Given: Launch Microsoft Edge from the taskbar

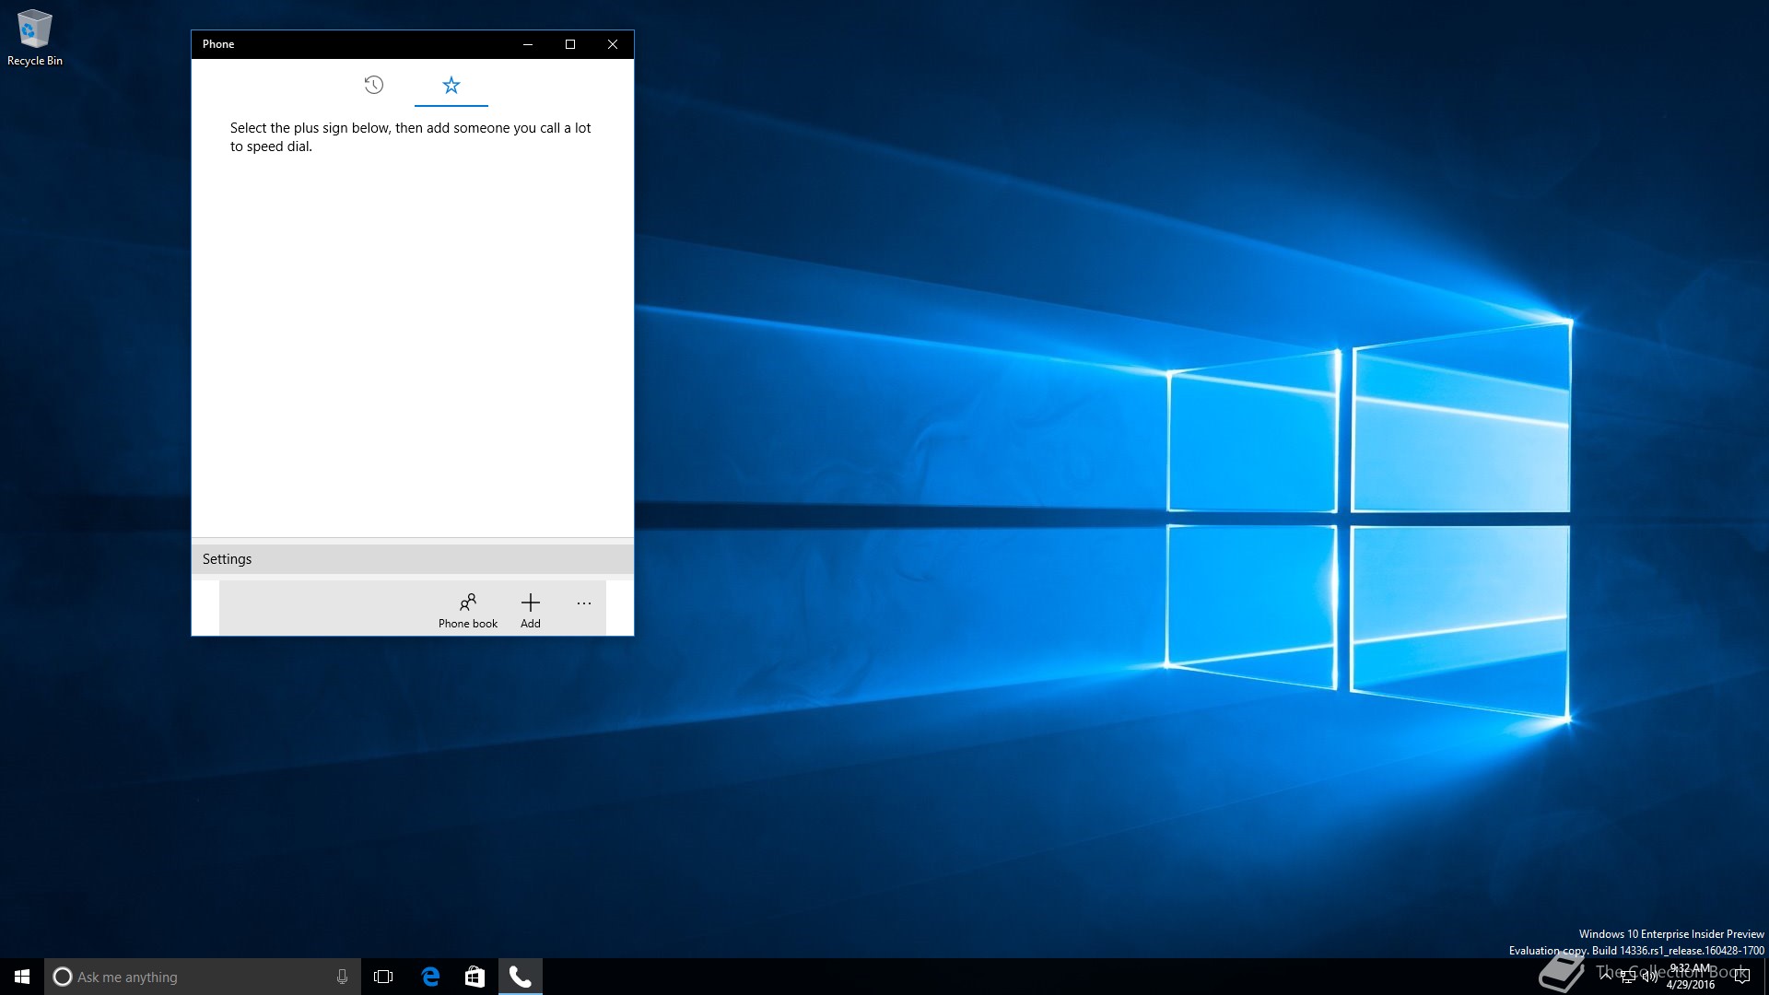Looking at the screenshot, I should point(430,977).
